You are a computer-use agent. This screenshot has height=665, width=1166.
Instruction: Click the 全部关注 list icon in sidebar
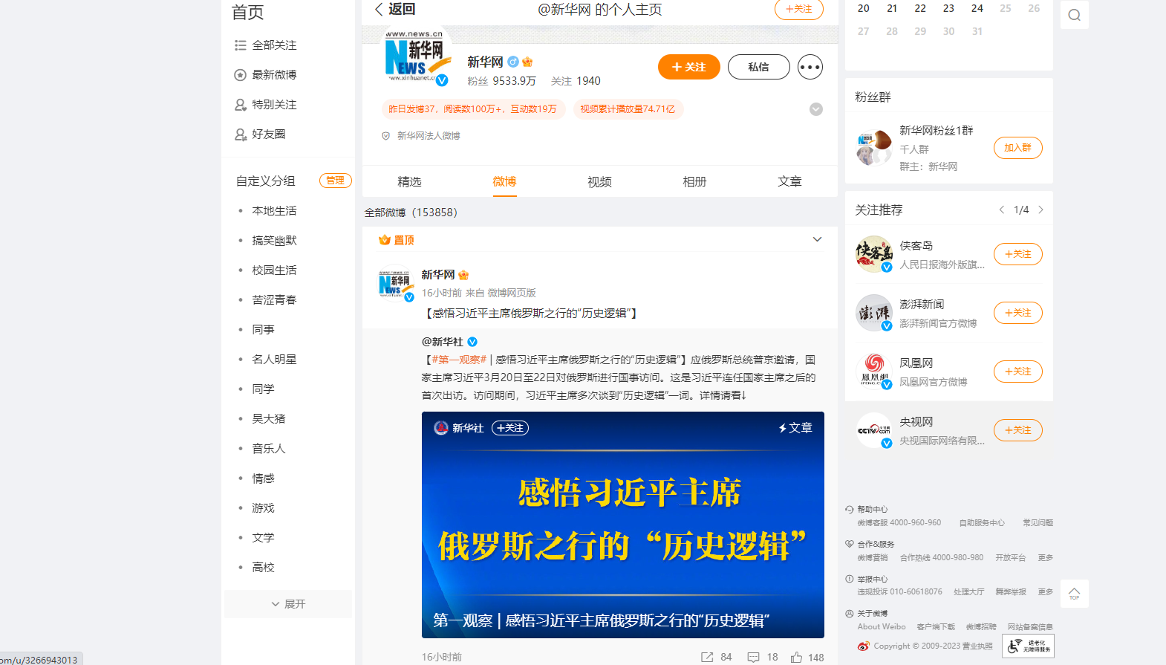tap(240, 45)
